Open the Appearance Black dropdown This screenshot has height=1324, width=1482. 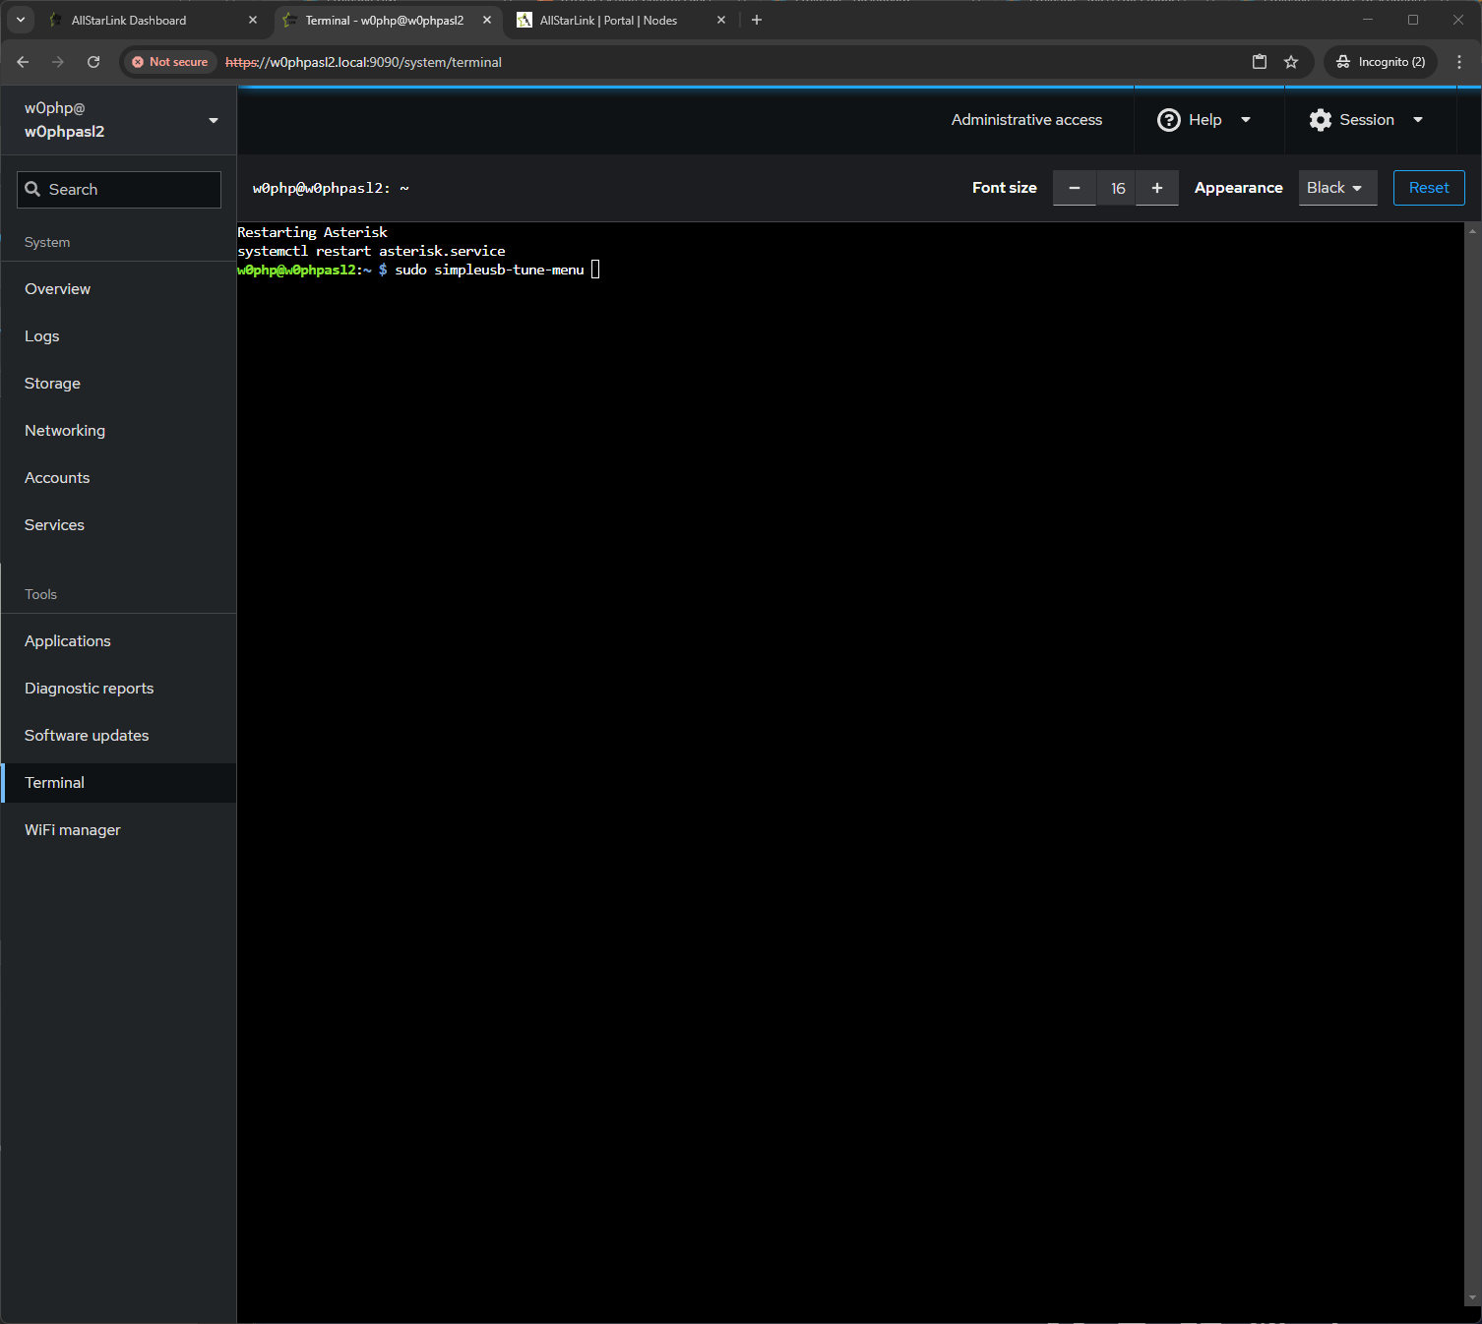(1336, 188)
